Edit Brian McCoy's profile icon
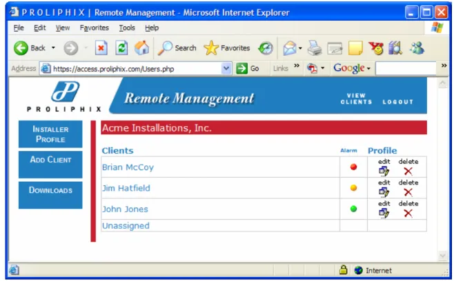The height and width of the screenshot is (281, 454). (384, 171)
